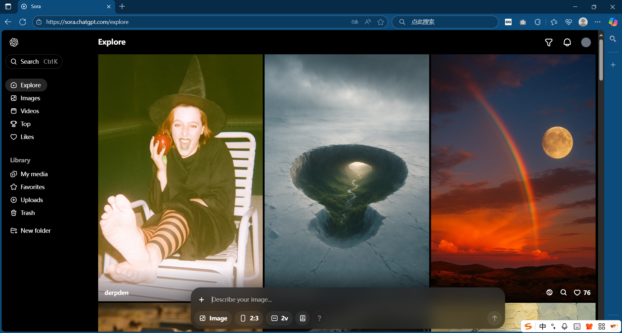The width and height of the screenshot is (622, 333).
Task: Open Trash in the Library
Action: tap(23, 213)
